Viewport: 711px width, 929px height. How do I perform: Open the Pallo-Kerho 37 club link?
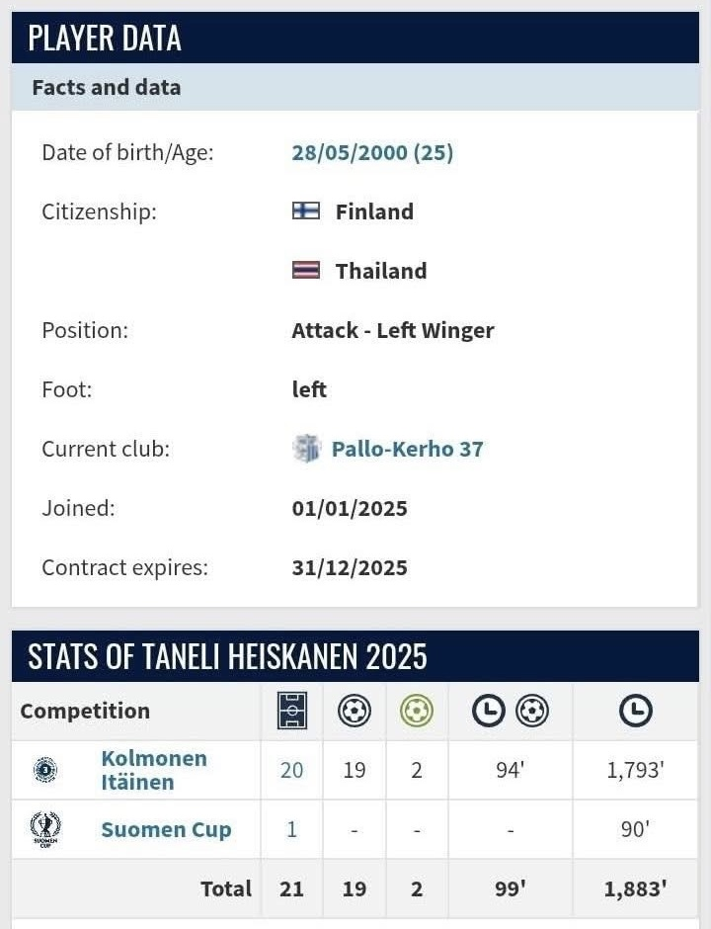pos(407,449)
